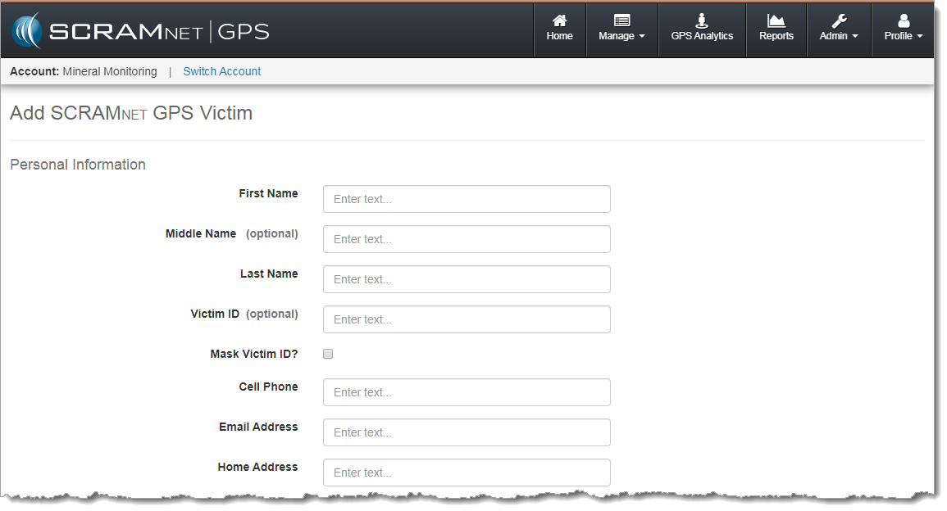Click the Profile person icon
This screenshot has width=947, height=511.
coord(904,20)
